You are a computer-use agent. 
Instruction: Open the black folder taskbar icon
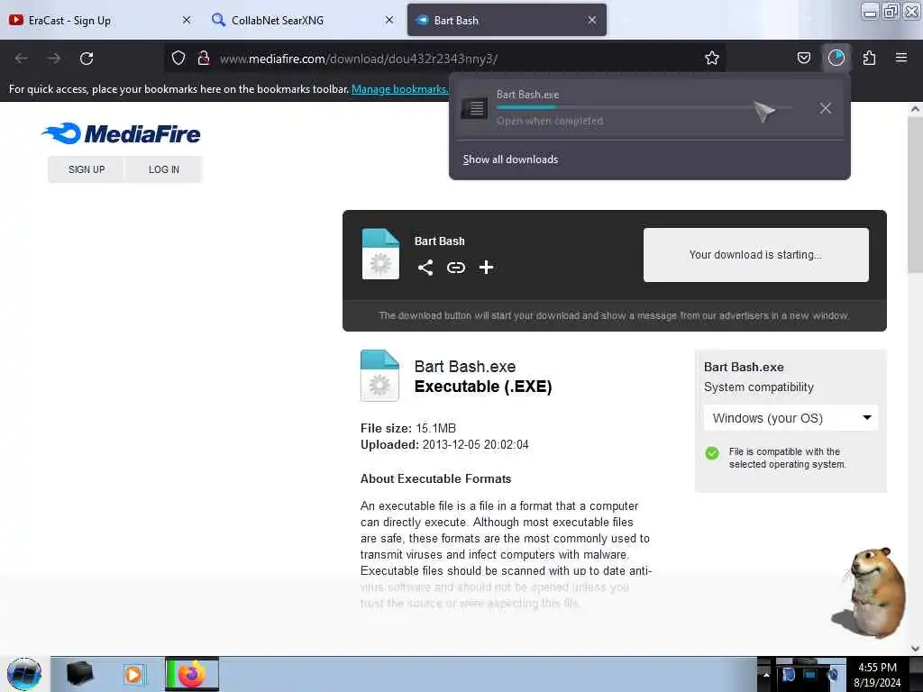point(79,674)
